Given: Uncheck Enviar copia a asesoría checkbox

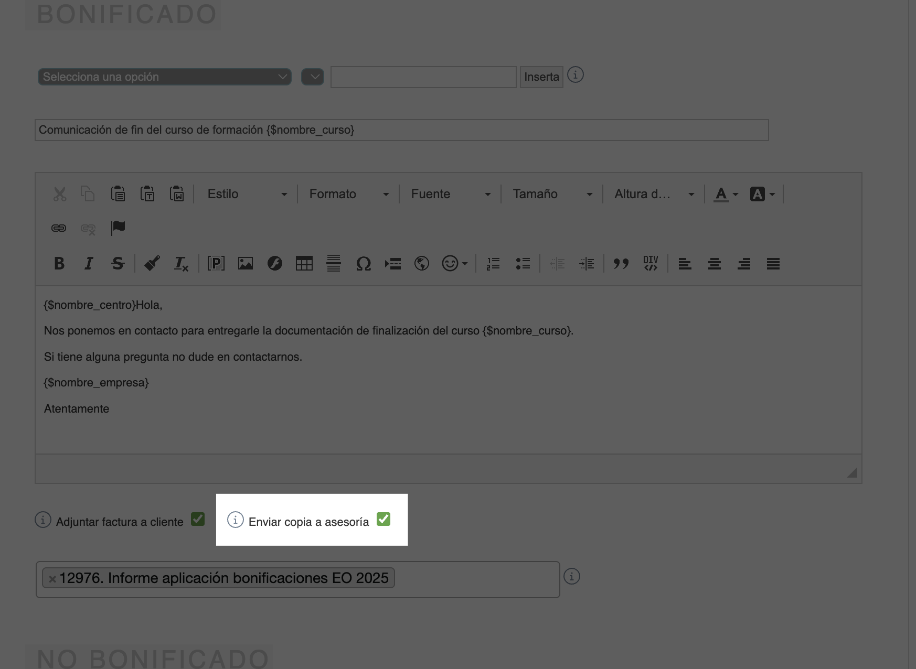Looking at the screenshot, I should click(384, 519).
